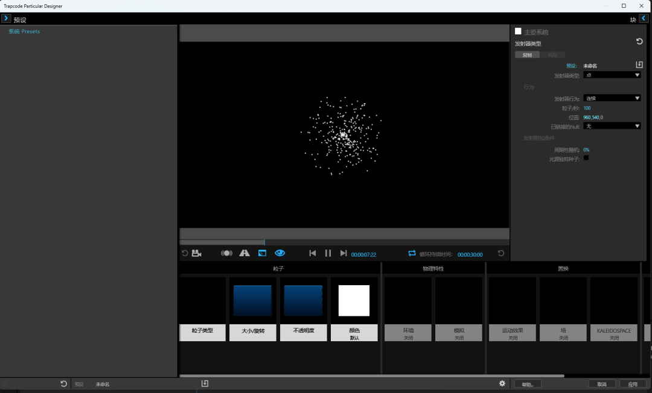Click the 应用 apply button
The image size is (652, 393).
point(633,384)
